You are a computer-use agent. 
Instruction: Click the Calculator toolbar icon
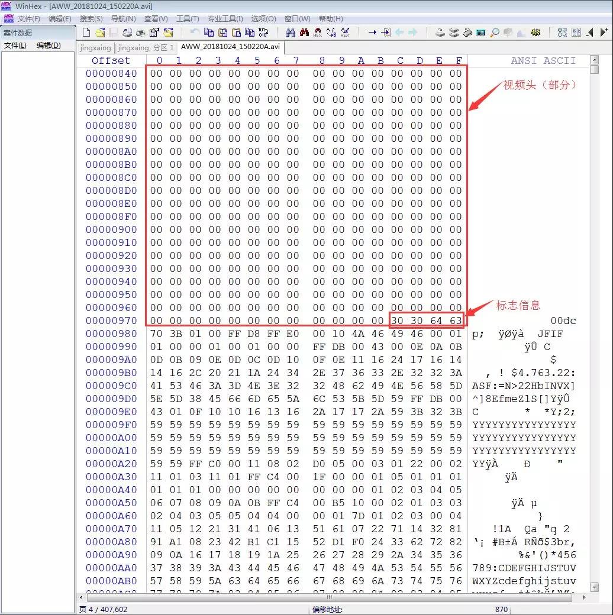pos(480,33)
